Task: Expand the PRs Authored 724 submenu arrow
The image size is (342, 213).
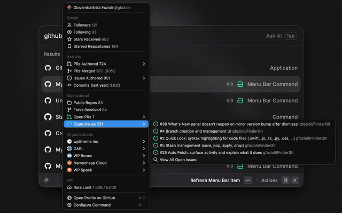Action: [x=144, y=64]
